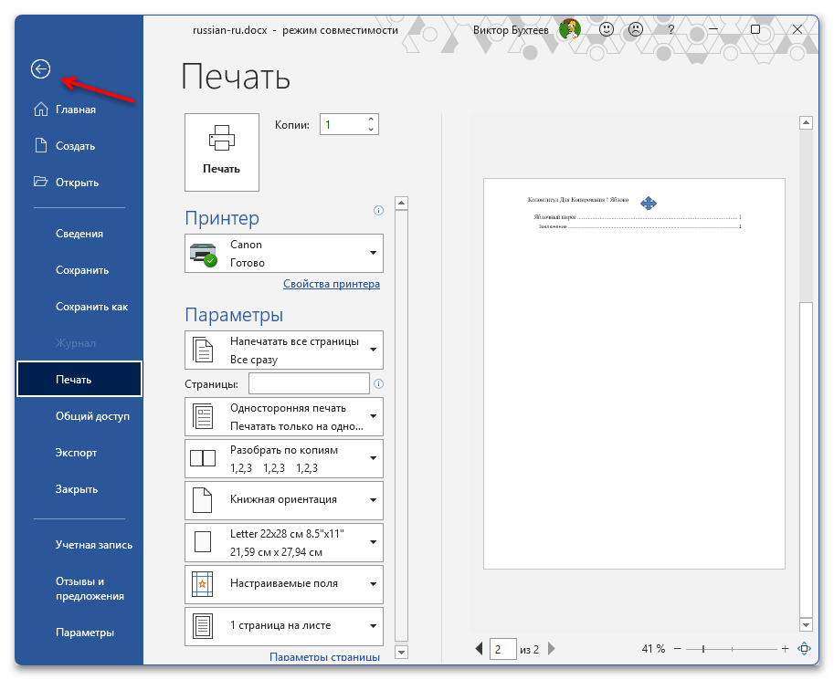Go to the next preview page arrow
Screen dimensions: 834x680
(x=552, y=649)
